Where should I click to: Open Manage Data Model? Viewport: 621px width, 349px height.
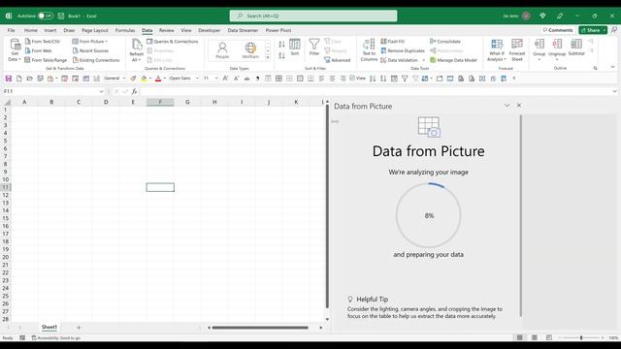453,60
